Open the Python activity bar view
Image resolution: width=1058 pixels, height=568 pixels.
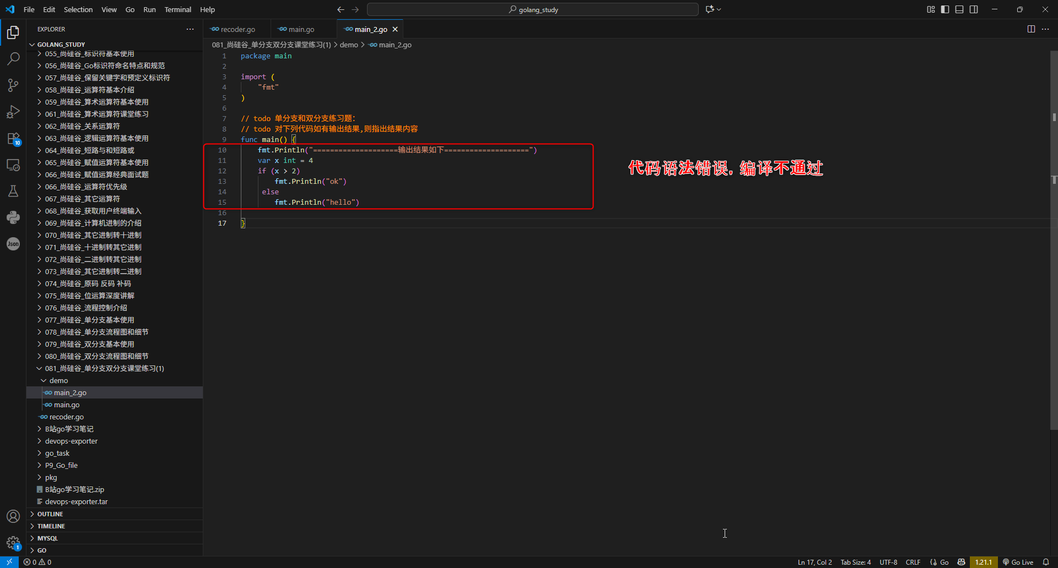pyautogui.click(x=13, y=217)
